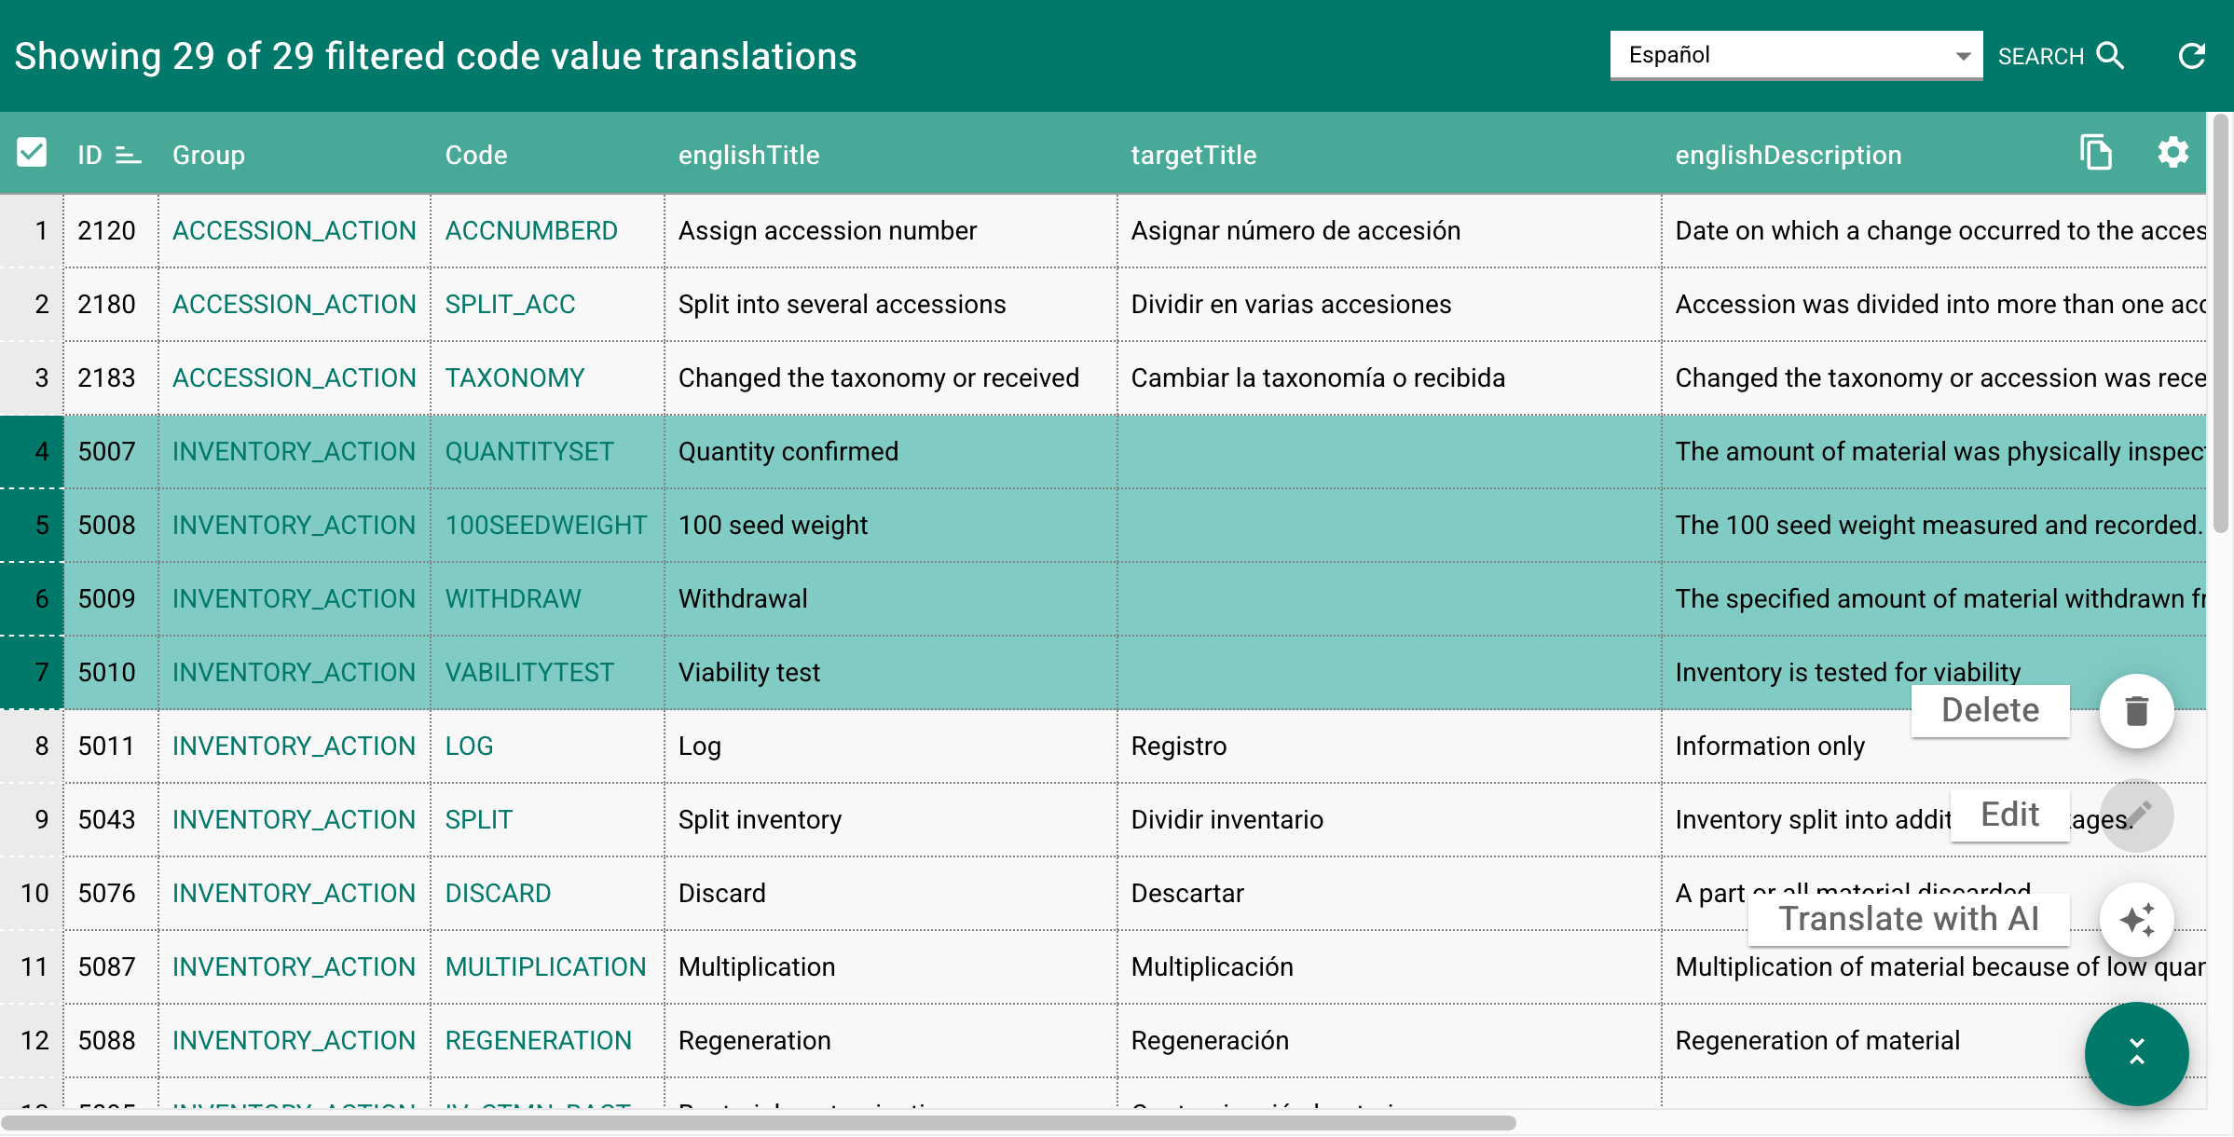
Task: Click the search magnifier icon
Action: tap(2111, 56)
